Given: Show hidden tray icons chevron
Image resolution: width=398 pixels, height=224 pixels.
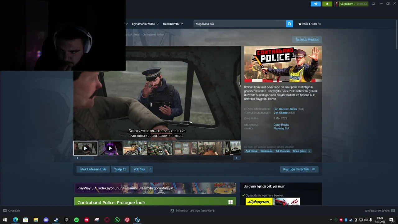Looking at the screenshot, I should [x=331, y=220].
